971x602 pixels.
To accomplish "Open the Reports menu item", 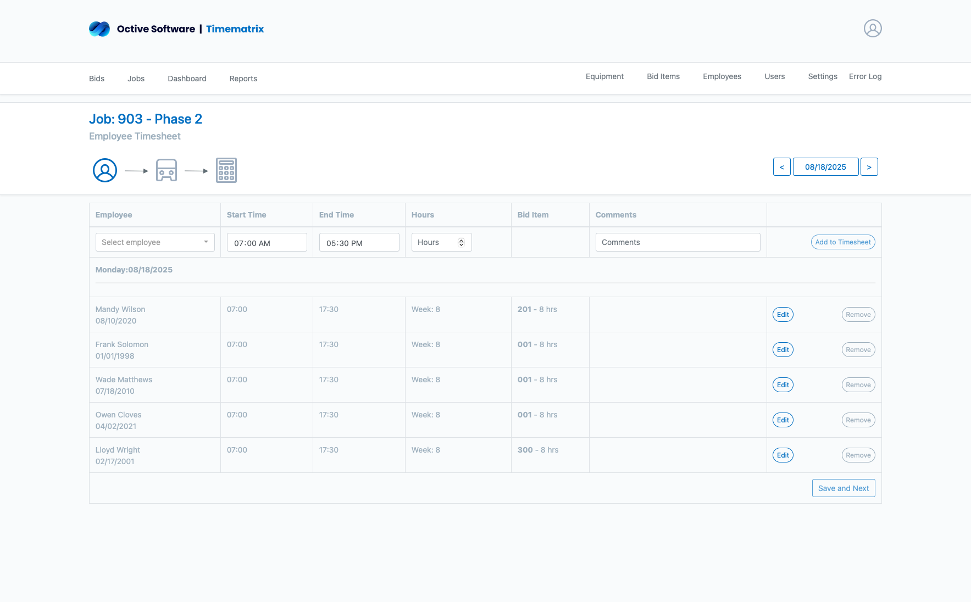I will [x=243, y=79].
